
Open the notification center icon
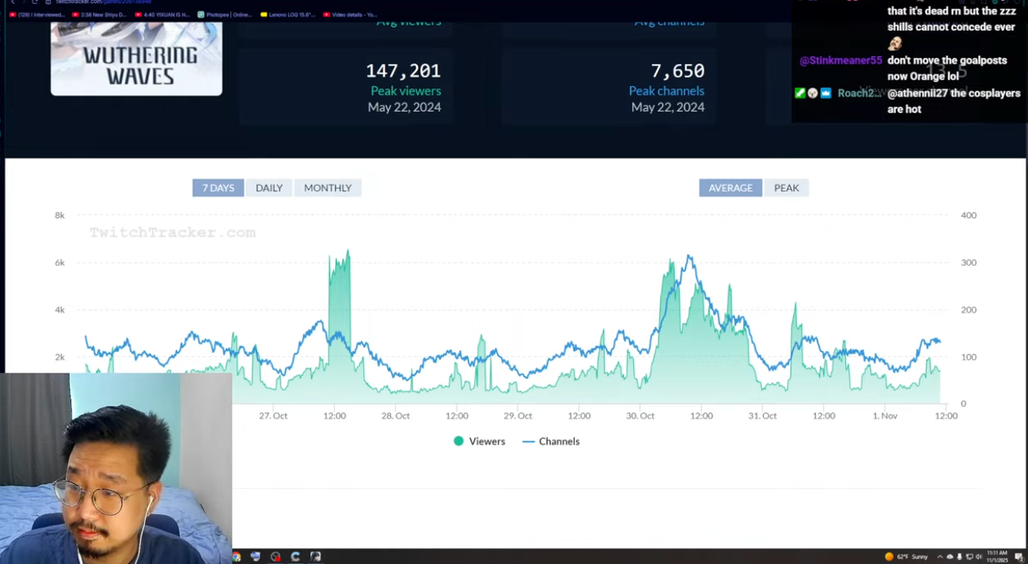(1019, 557)
